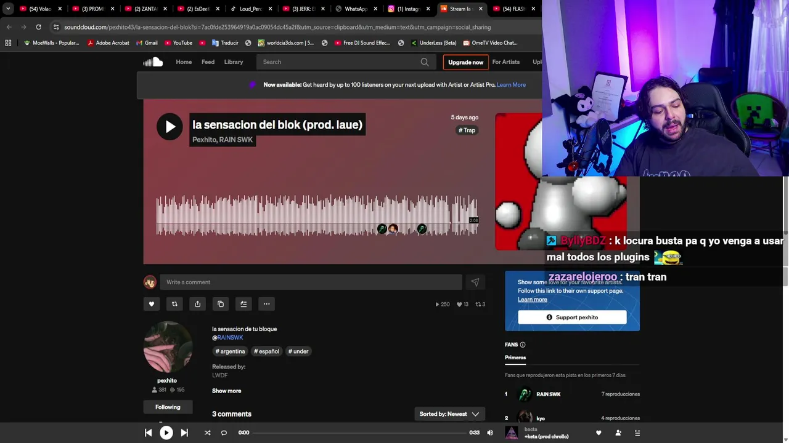This screenshot has width=789, height=443.
Task: Mute volume with the speaker icon
Action: 490,433
